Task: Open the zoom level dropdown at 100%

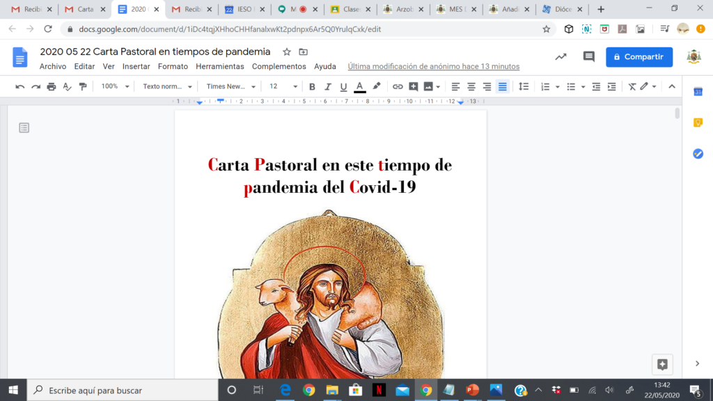Action: pyautogui.click(x=115, y=86)
